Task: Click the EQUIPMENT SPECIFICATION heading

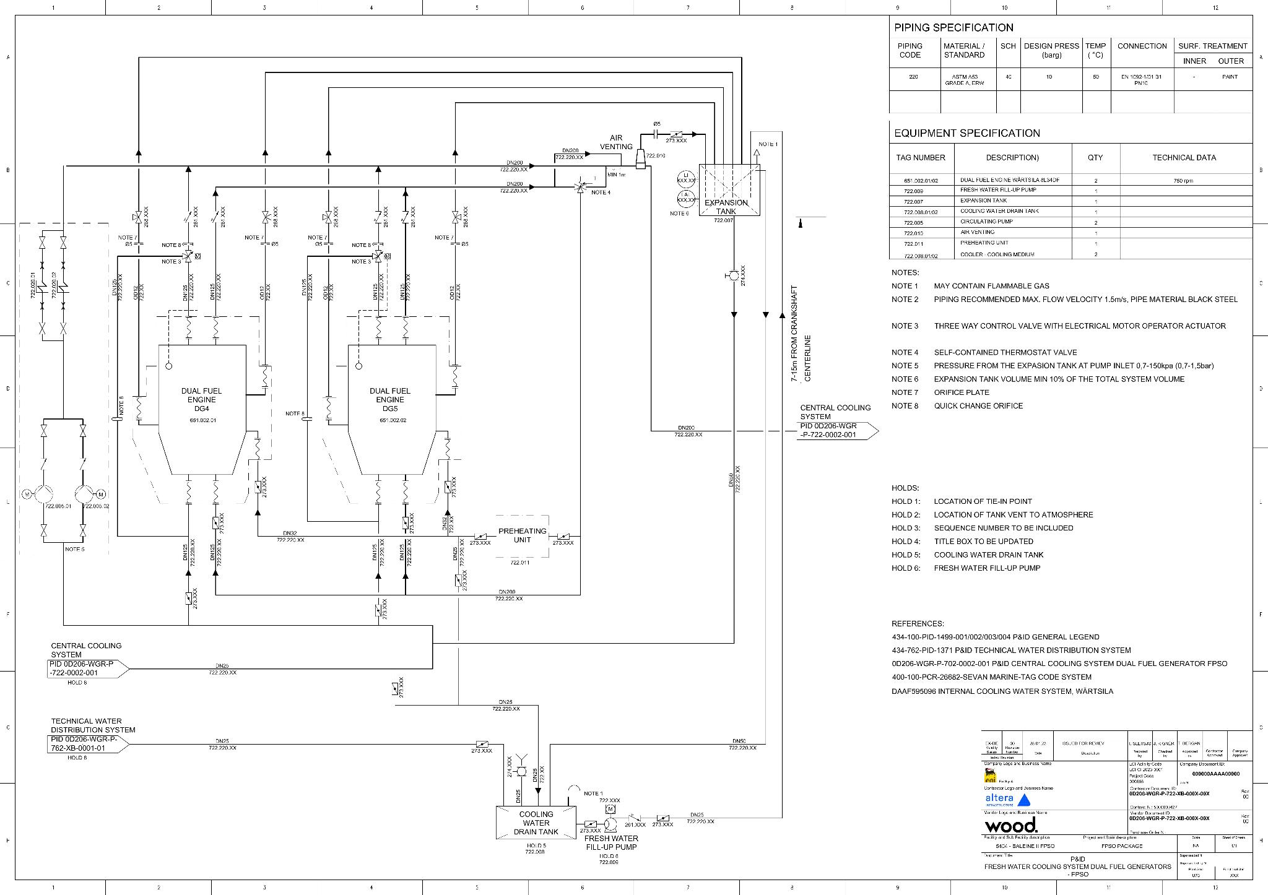Action: [967, 133]
